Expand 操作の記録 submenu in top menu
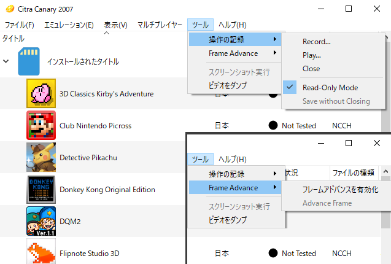The width and height of the screenshot is (391, 264). click(x=235, y=39)
